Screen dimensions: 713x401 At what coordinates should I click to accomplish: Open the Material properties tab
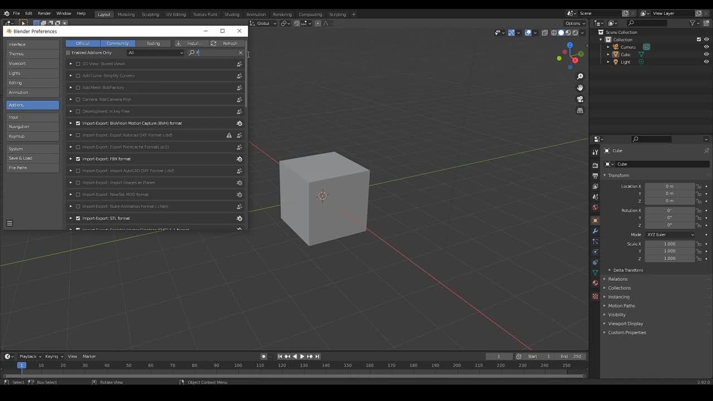click(x=595, y=283)
